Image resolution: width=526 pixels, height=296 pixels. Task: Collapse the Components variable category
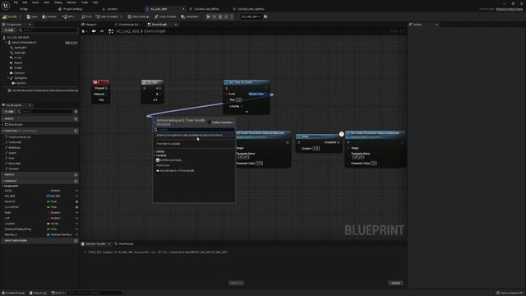point(3,186)
